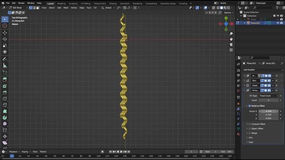Toggle the camera view icon
285x160 pixels.
click(231, 44)
